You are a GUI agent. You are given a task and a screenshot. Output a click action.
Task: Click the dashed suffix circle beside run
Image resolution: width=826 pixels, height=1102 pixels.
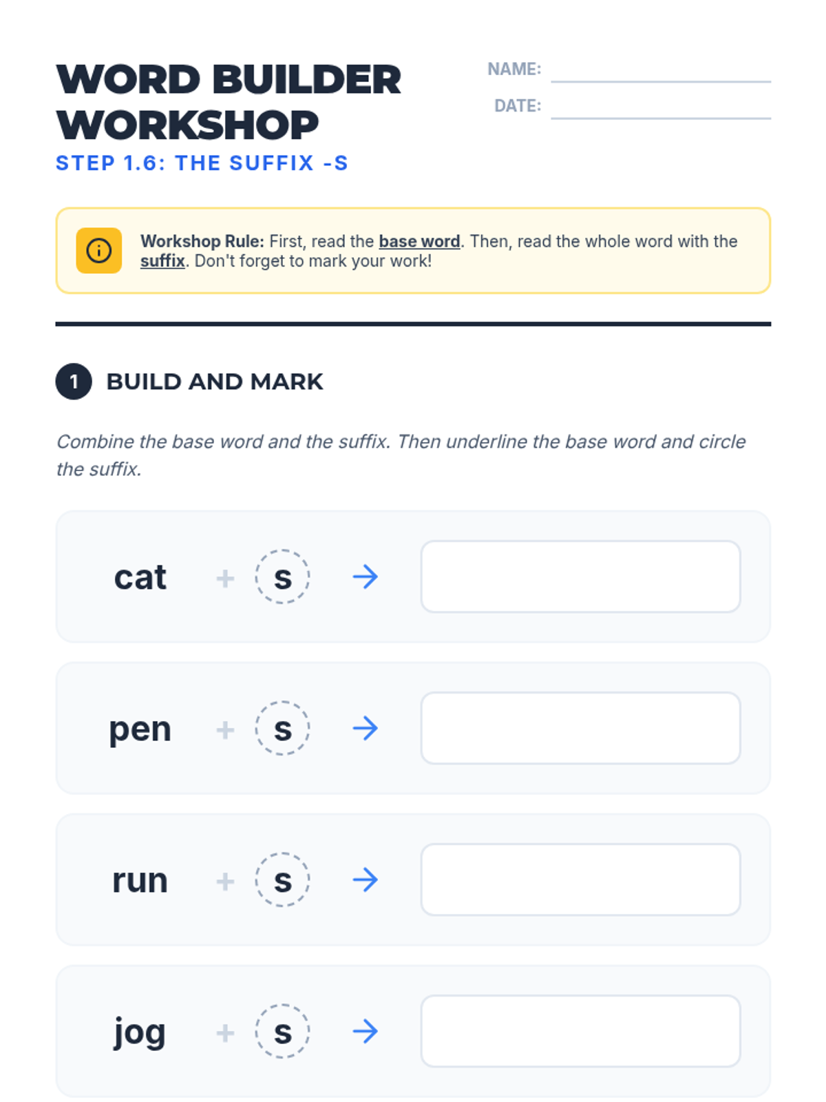tap(282, 880)
